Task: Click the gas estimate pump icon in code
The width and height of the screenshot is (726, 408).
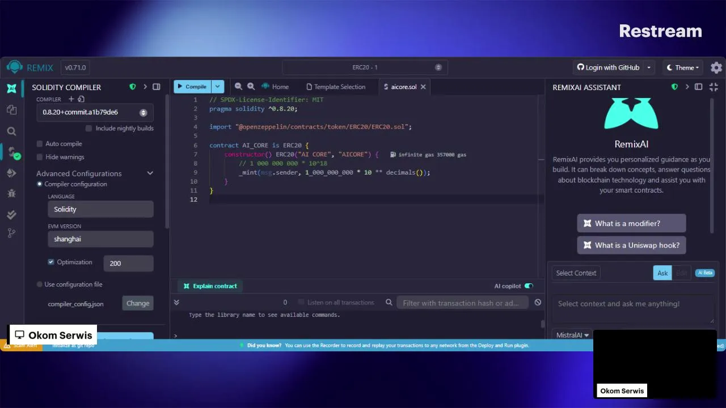Action: 393,154
